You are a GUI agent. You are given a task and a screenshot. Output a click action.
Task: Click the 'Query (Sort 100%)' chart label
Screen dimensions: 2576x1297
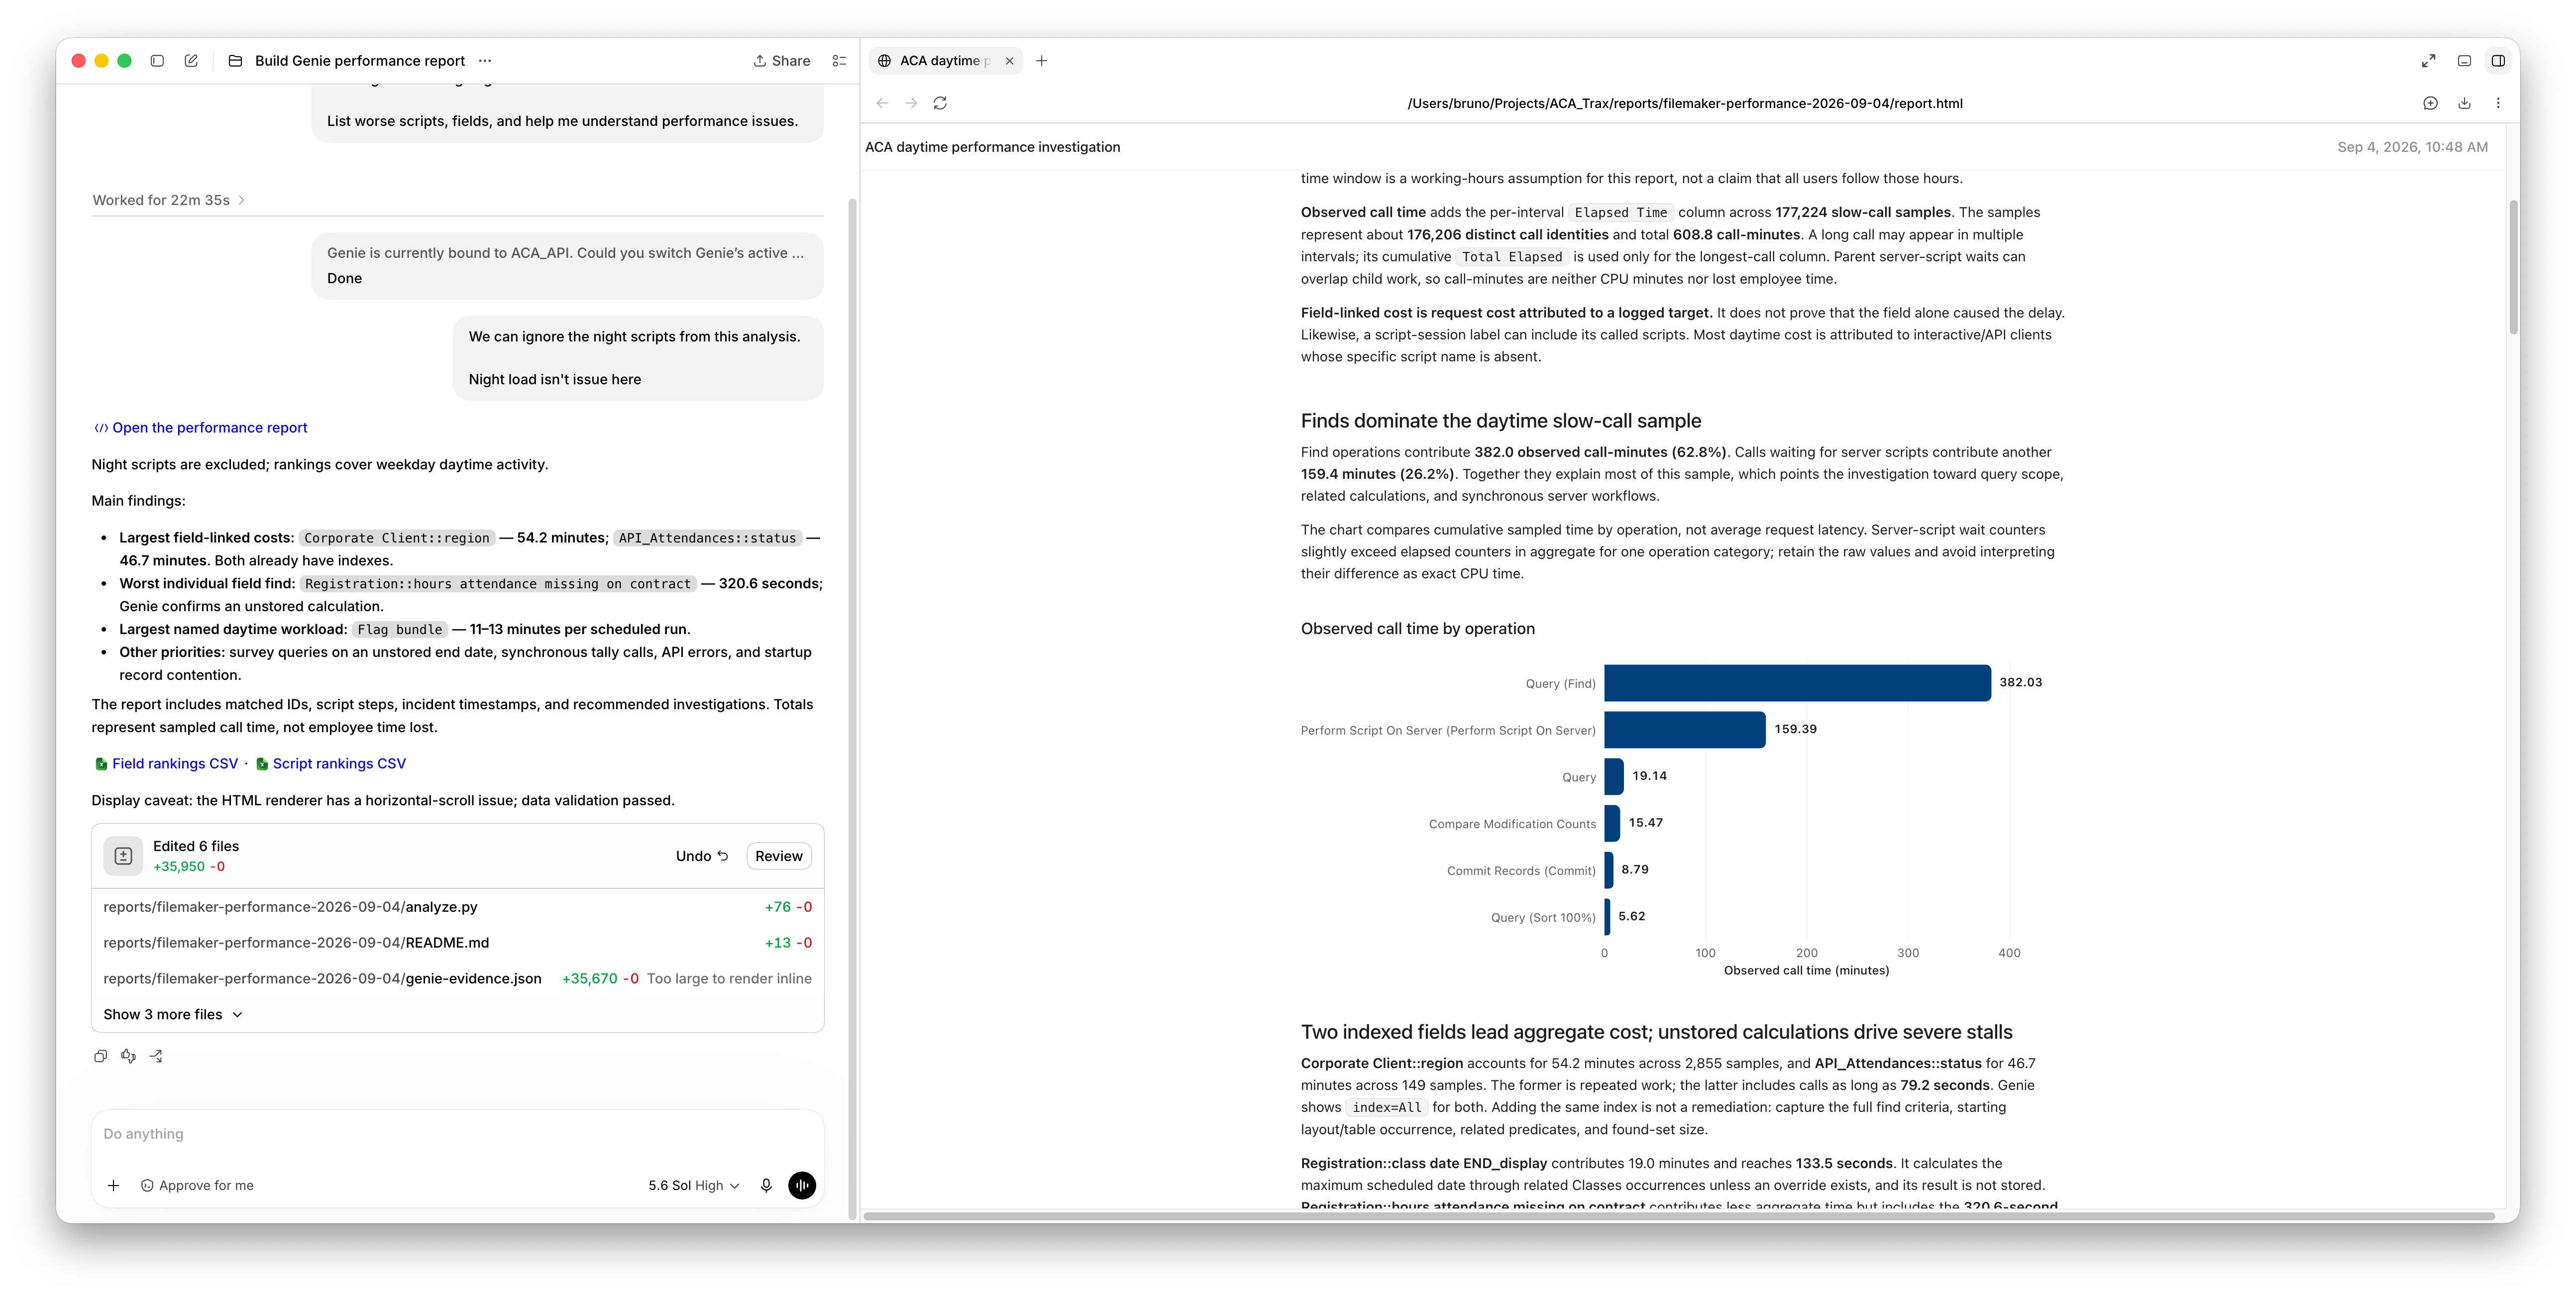(x=1543, y=918)
